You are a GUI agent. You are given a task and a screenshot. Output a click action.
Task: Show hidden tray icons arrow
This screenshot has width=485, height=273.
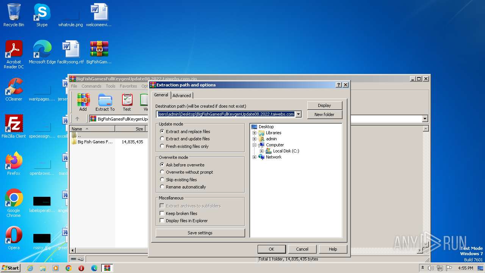click(423, 268)
